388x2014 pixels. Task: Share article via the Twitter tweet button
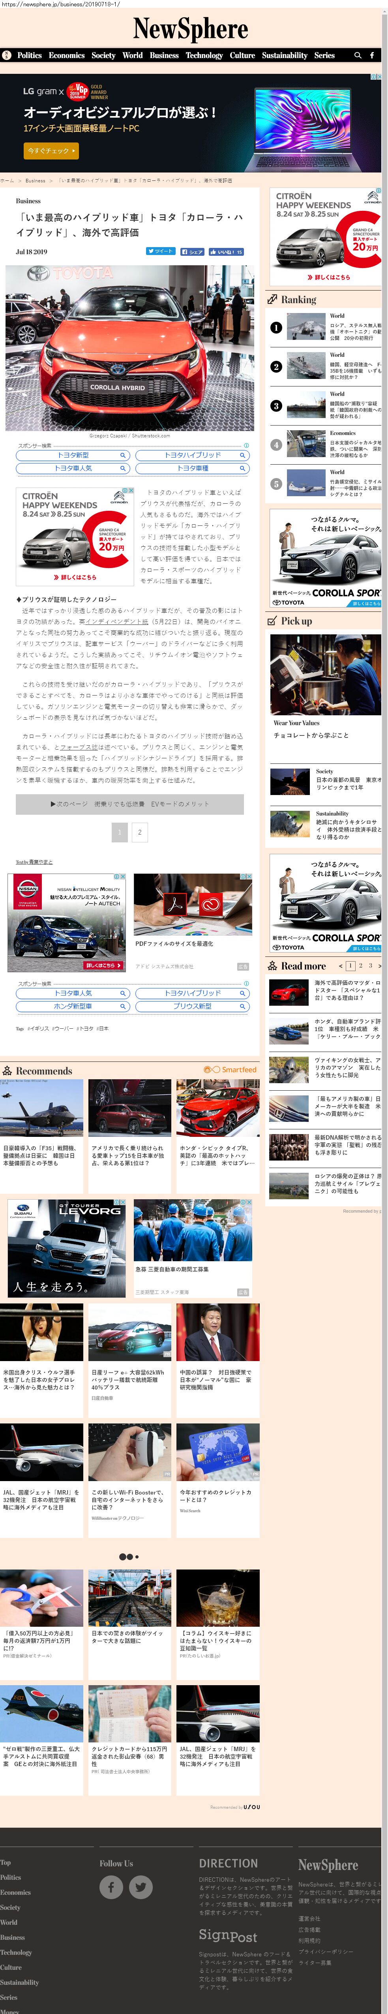tap(160, 252)
